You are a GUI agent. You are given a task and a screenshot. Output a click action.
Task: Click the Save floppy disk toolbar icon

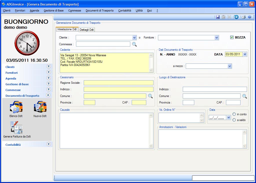pos(218,17)
